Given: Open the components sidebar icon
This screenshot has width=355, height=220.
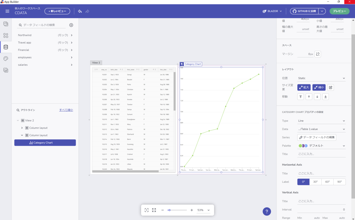Looking at the screenshot, I should (6, 35).
